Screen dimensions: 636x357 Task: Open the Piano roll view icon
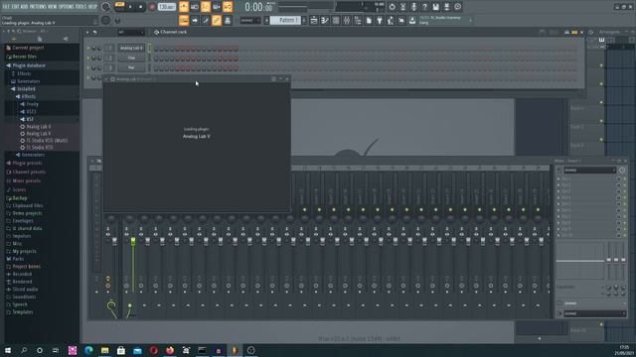(x=325, y=20)
